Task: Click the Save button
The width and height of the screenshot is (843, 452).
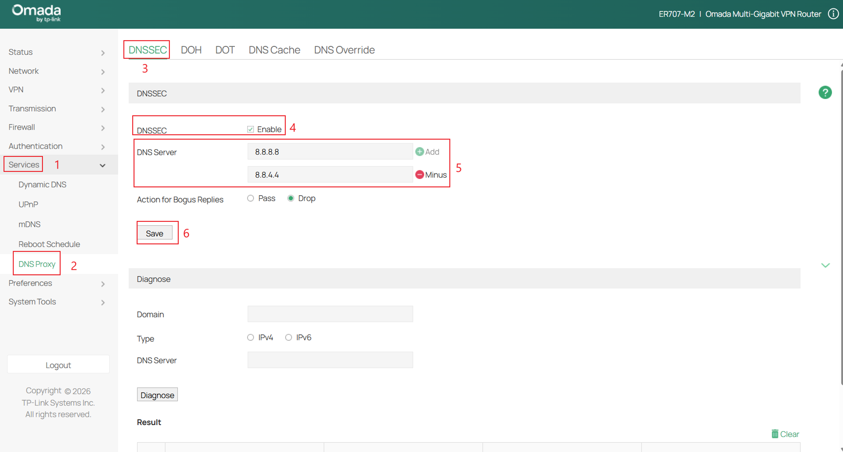Action: point(155,233)
